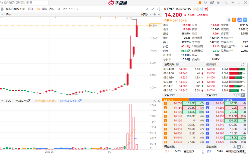Image resolution: width=249 pixels, height=154 pixels.
Task: Open the 不复权 adjustment dropdown
Action: tap(146, 14)
